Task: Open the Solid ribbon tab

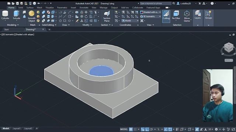Action: tap(21, 7)
